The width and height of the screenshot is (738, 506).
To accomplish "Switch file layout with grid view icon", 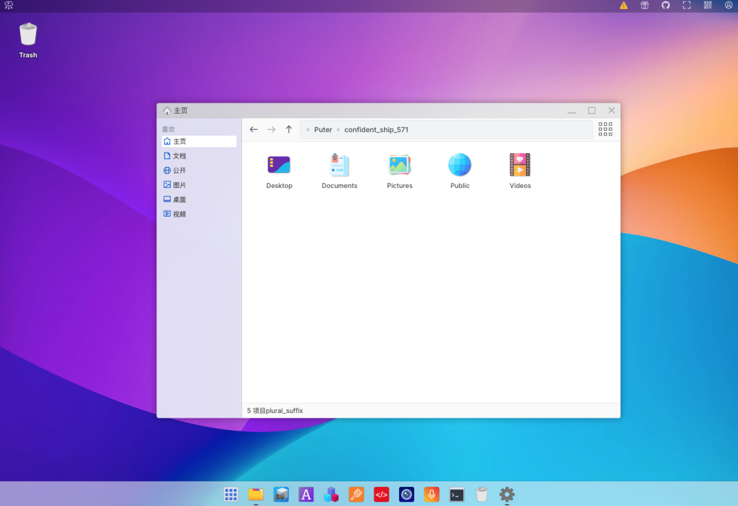I will pyautogui.click(x=605, y=129).
